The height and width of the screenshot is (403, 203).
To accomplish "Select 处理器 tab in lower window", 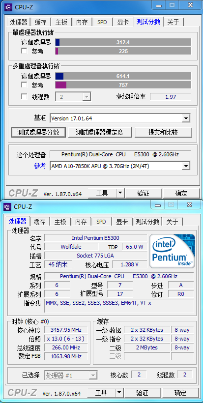I will (x=18, y=221).
